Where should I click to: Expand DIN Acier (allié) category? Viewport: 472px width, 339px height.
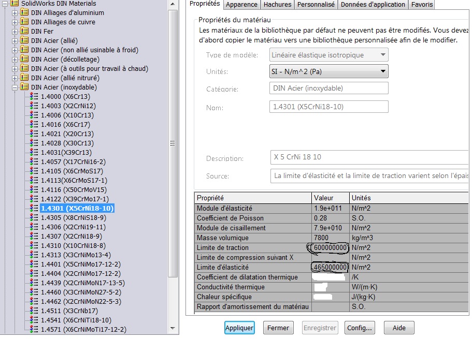coord(15,41)
